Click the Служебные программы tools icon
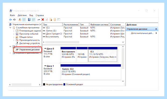The height and width of the screenshot is (99, 167). (14, 28)
